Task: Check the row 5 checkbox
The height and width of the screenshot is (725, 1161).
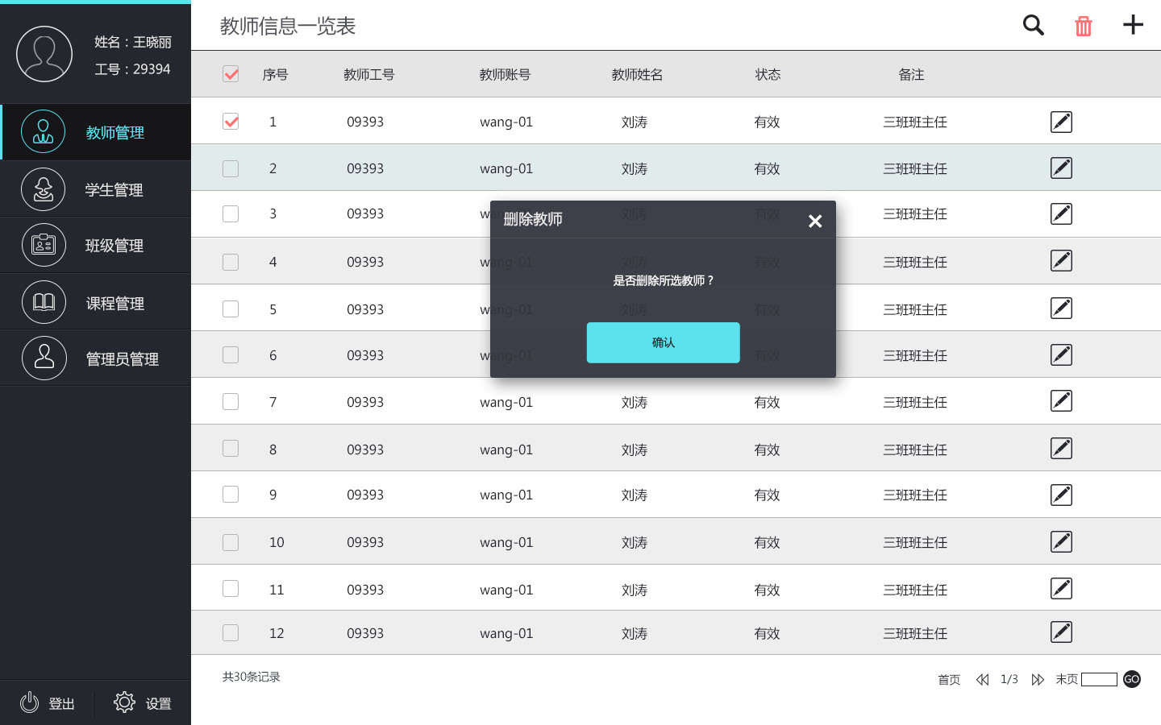Action: (231, 309)
